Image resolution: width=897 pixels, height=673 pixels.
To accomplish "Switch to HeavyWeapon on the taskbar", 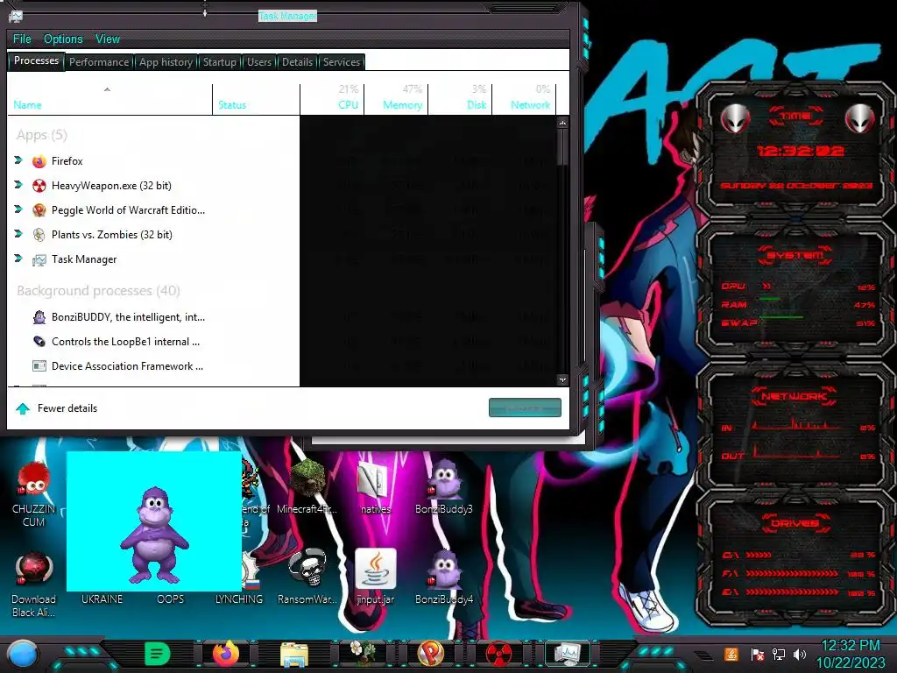I will click(x=498, y=654).
